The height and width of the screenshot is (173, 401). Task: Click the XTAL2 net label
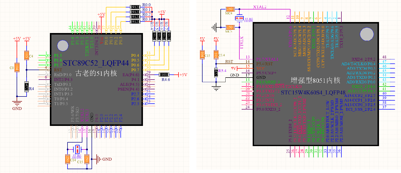(x=260, y=7)
